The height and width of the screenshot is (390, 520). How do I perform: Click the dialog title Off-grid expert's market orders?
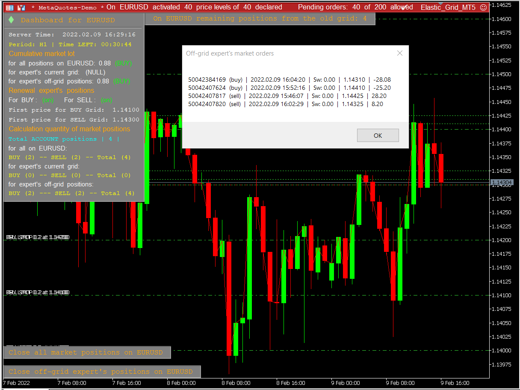[230, 53]
